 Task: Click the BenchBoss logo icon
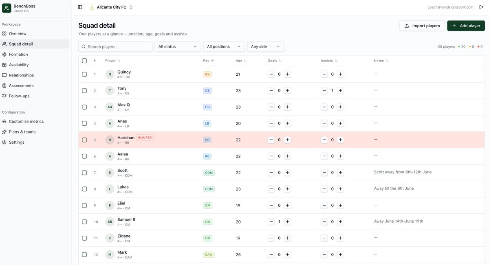(7, 8)
